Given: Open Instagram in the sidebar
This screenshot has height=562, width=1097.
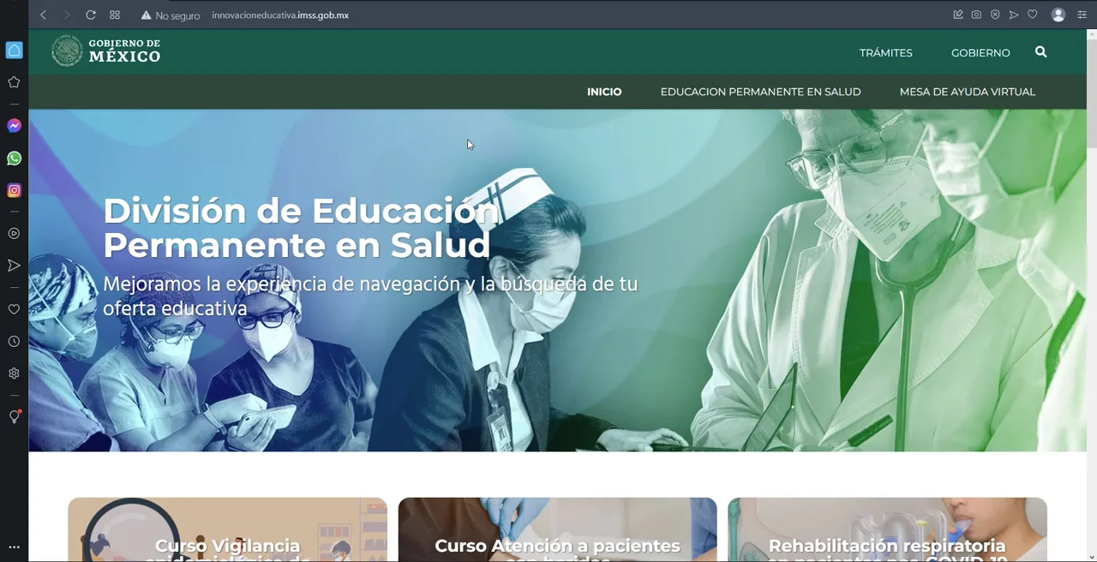Looking at the screenshot, I should [x=14, y=190].
